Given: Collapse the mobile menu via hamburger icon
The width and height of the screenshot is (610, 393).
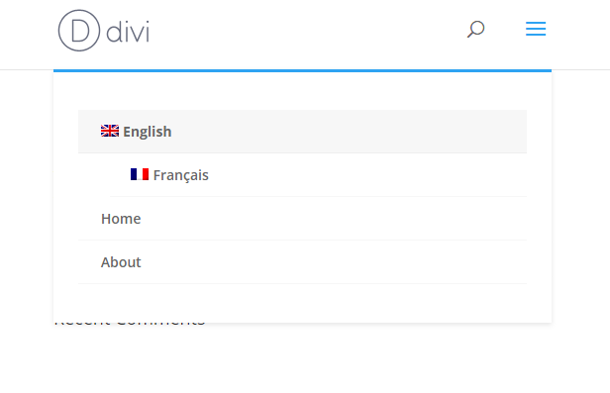Looking at the screenshot, I should pos(536,29).
